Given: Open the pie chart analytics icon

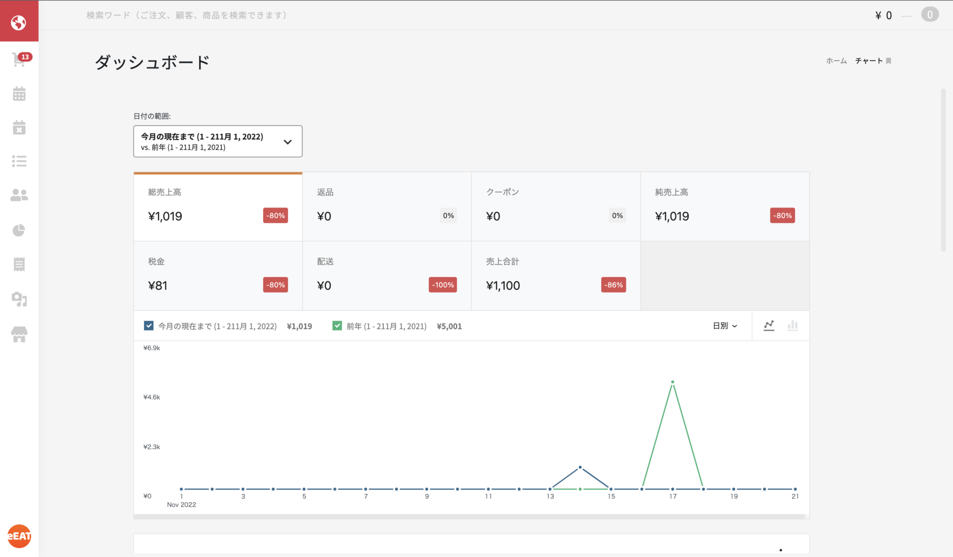Looking at the screenshot, I should coord(19,230).
